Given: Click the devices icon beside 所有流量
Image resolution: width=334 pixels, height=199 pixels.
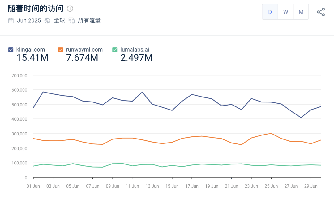Looking at the screenshot, I should (x=72, y=21).
